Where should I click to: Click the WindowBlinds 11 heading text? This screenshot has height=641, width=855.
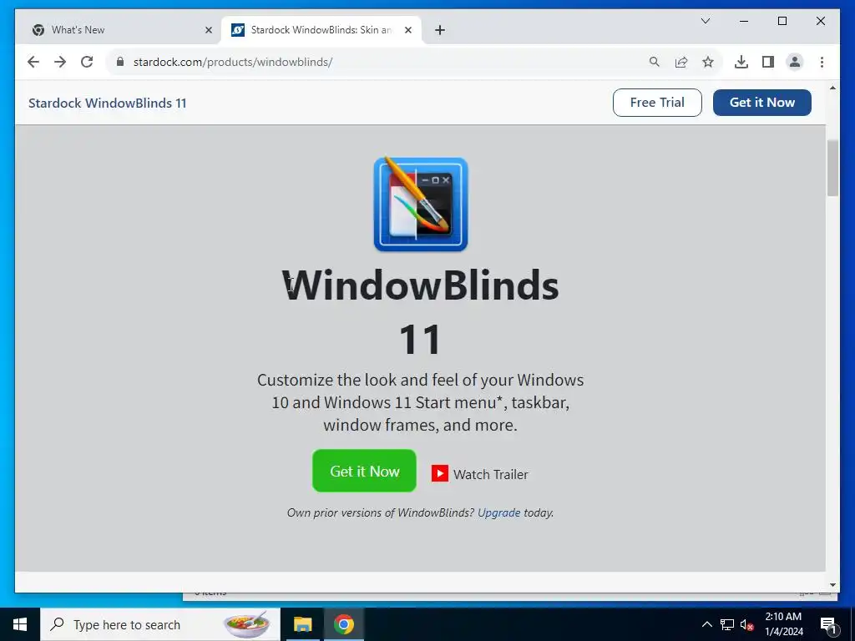tap(421, 312)
